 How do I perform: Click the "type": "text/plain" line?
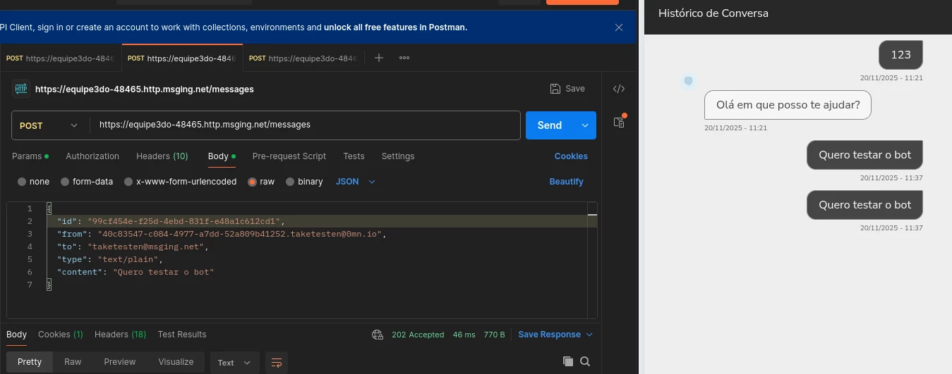[110, 259]
